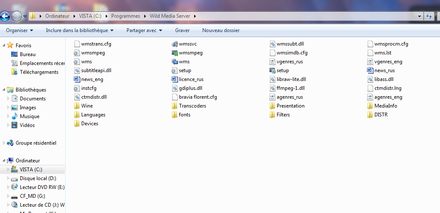This screenshot has width=440, height=213.
Task: Select the vgenres_eng file icon
Action: [x=371, y=62]
